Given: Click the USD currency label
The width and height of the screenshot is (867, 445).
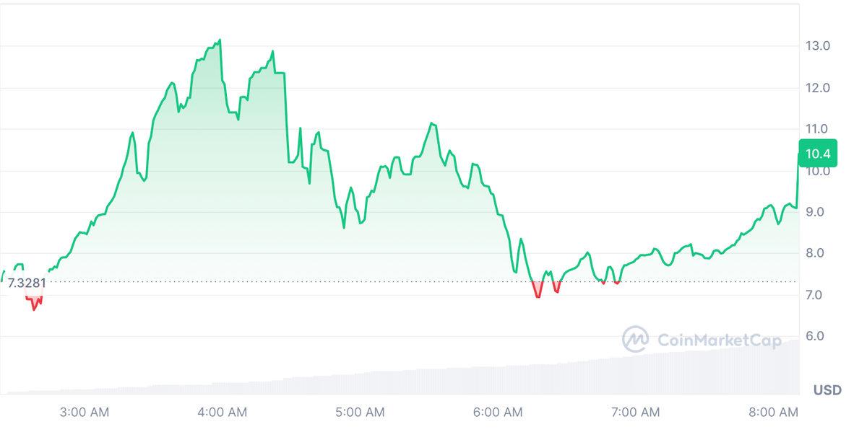Looking at the screenshot, I should 827,390.
